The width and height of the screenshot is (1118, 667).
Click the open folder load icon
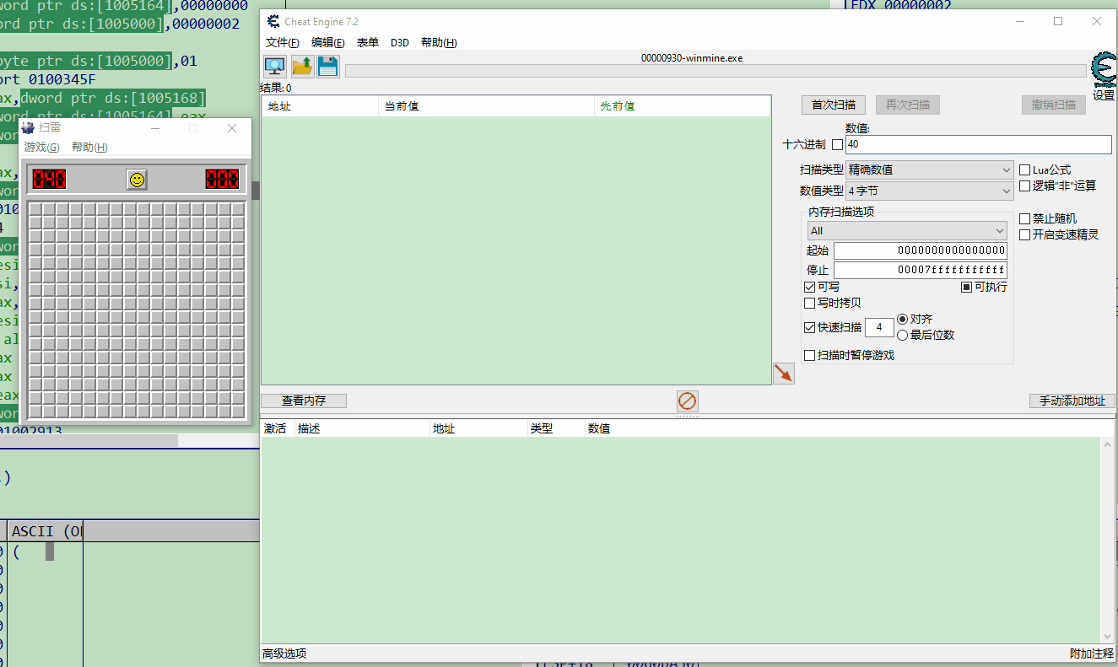coord(302,66)
